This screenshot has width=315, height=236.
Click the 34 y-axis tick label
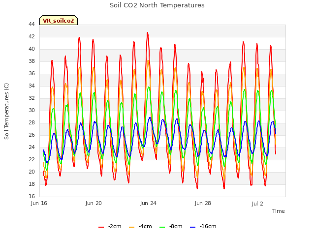[31, 86]
